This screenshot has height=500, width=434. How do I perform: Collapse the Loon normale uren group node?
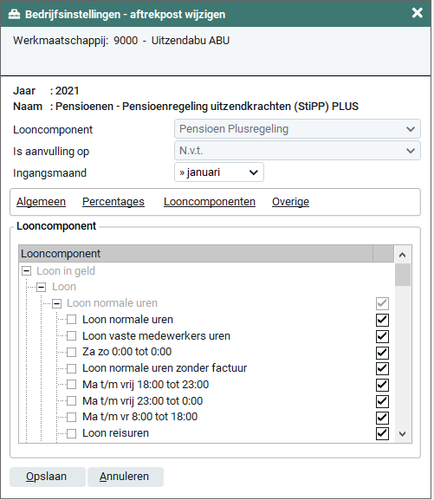(57, 303)
